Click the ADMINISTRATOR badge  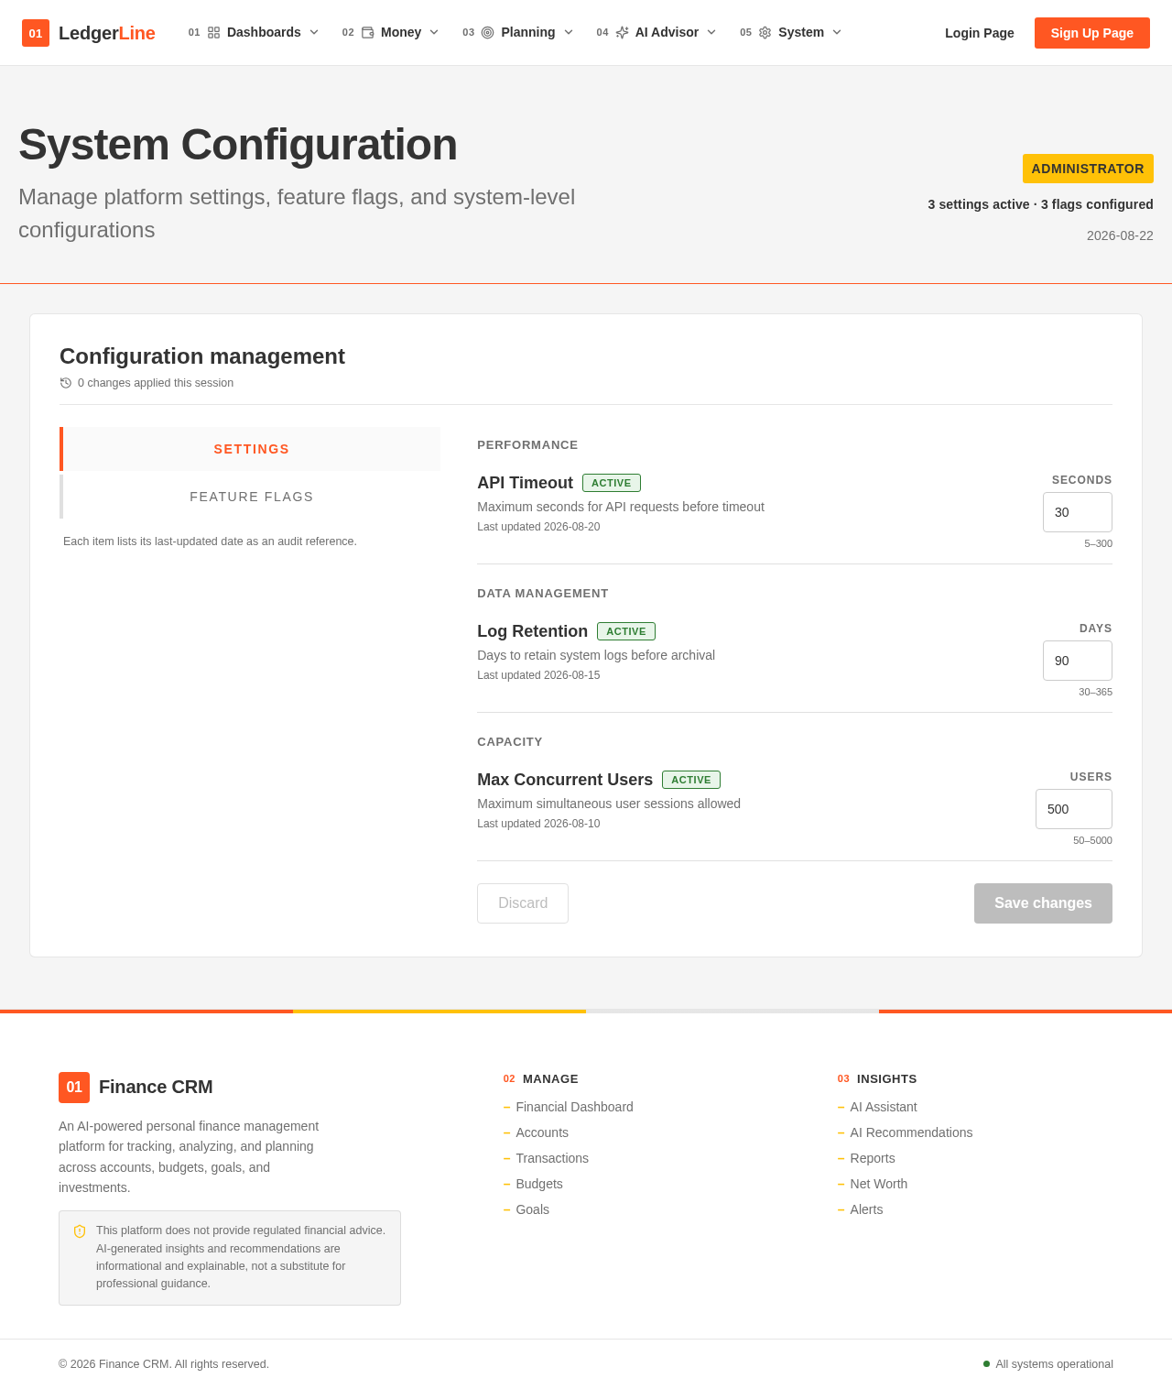click(x=1088, y=169)
